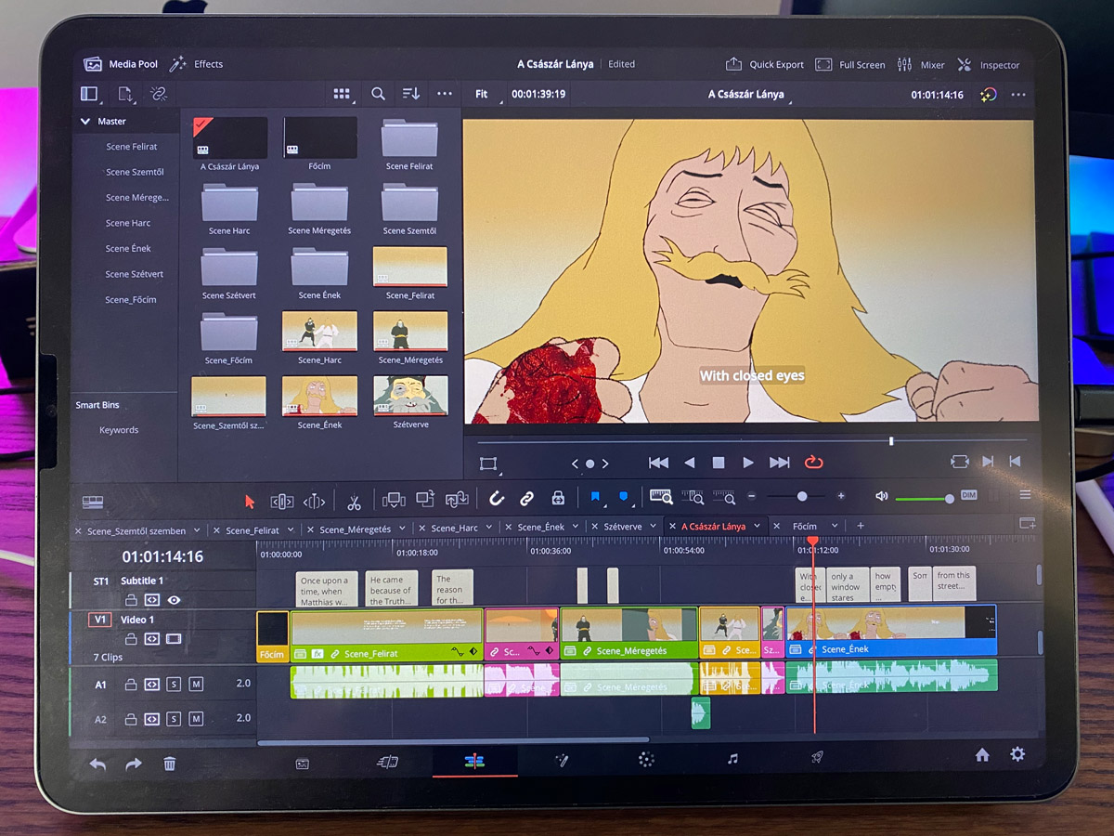Click the replace clip icon

point(456,499)
